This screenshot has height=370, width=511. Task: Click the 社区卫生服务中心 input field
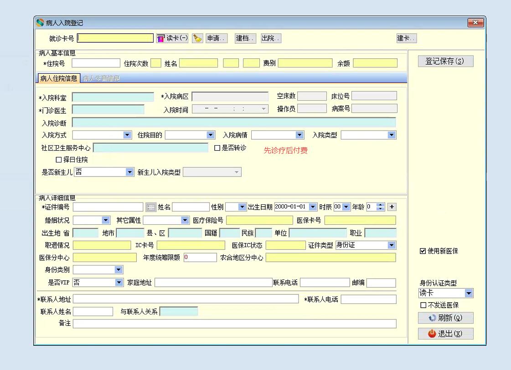(150, 148)
